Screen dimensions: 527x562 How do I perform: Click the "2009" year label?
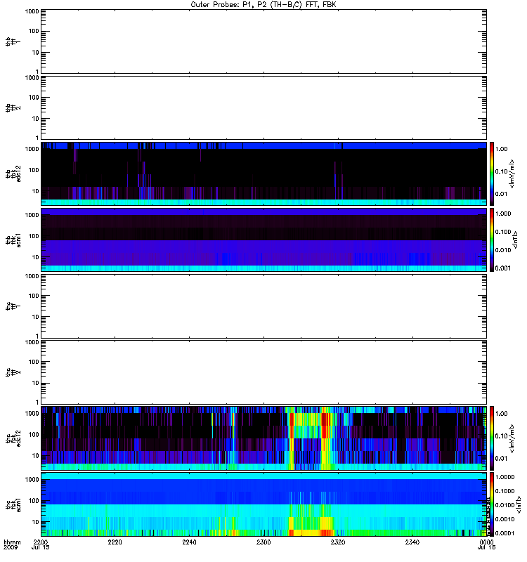10,548
